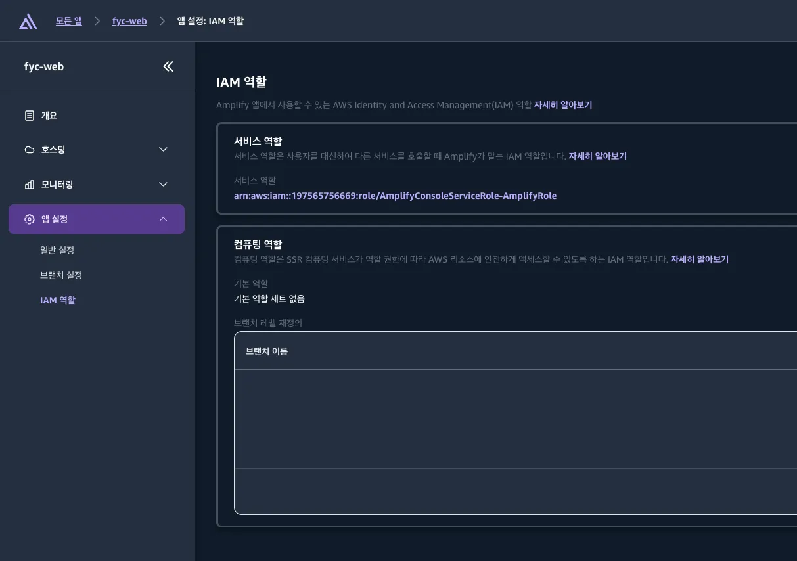Collapse the 앱 설정 section chevron

[x=164, y=219]
